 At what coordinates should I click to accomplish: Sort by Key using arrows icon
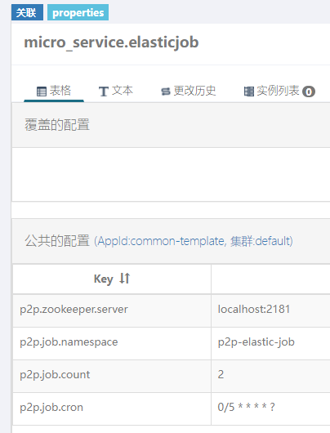point(124,279)
